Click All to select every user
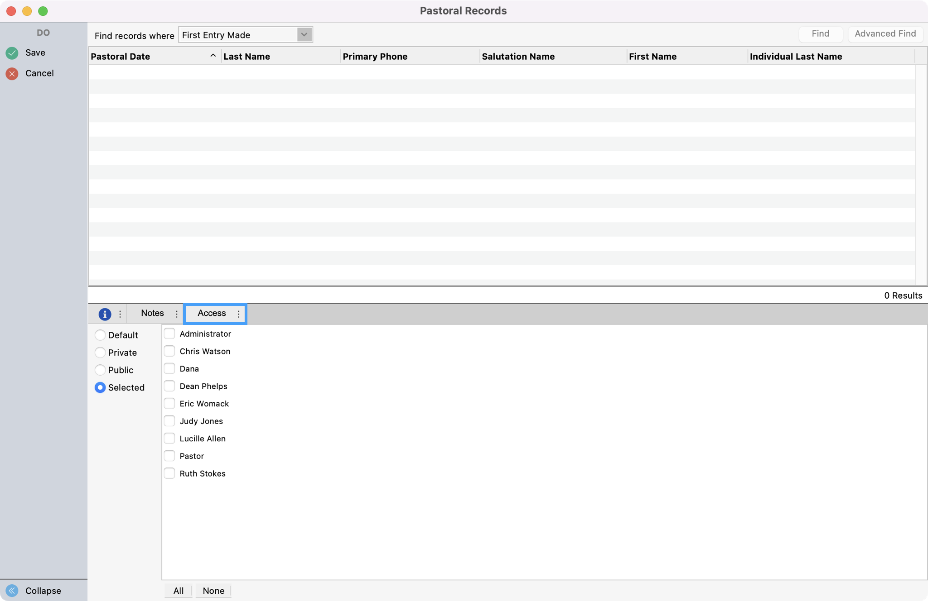The height and width of the screenshot is (601, 928). 178,591
